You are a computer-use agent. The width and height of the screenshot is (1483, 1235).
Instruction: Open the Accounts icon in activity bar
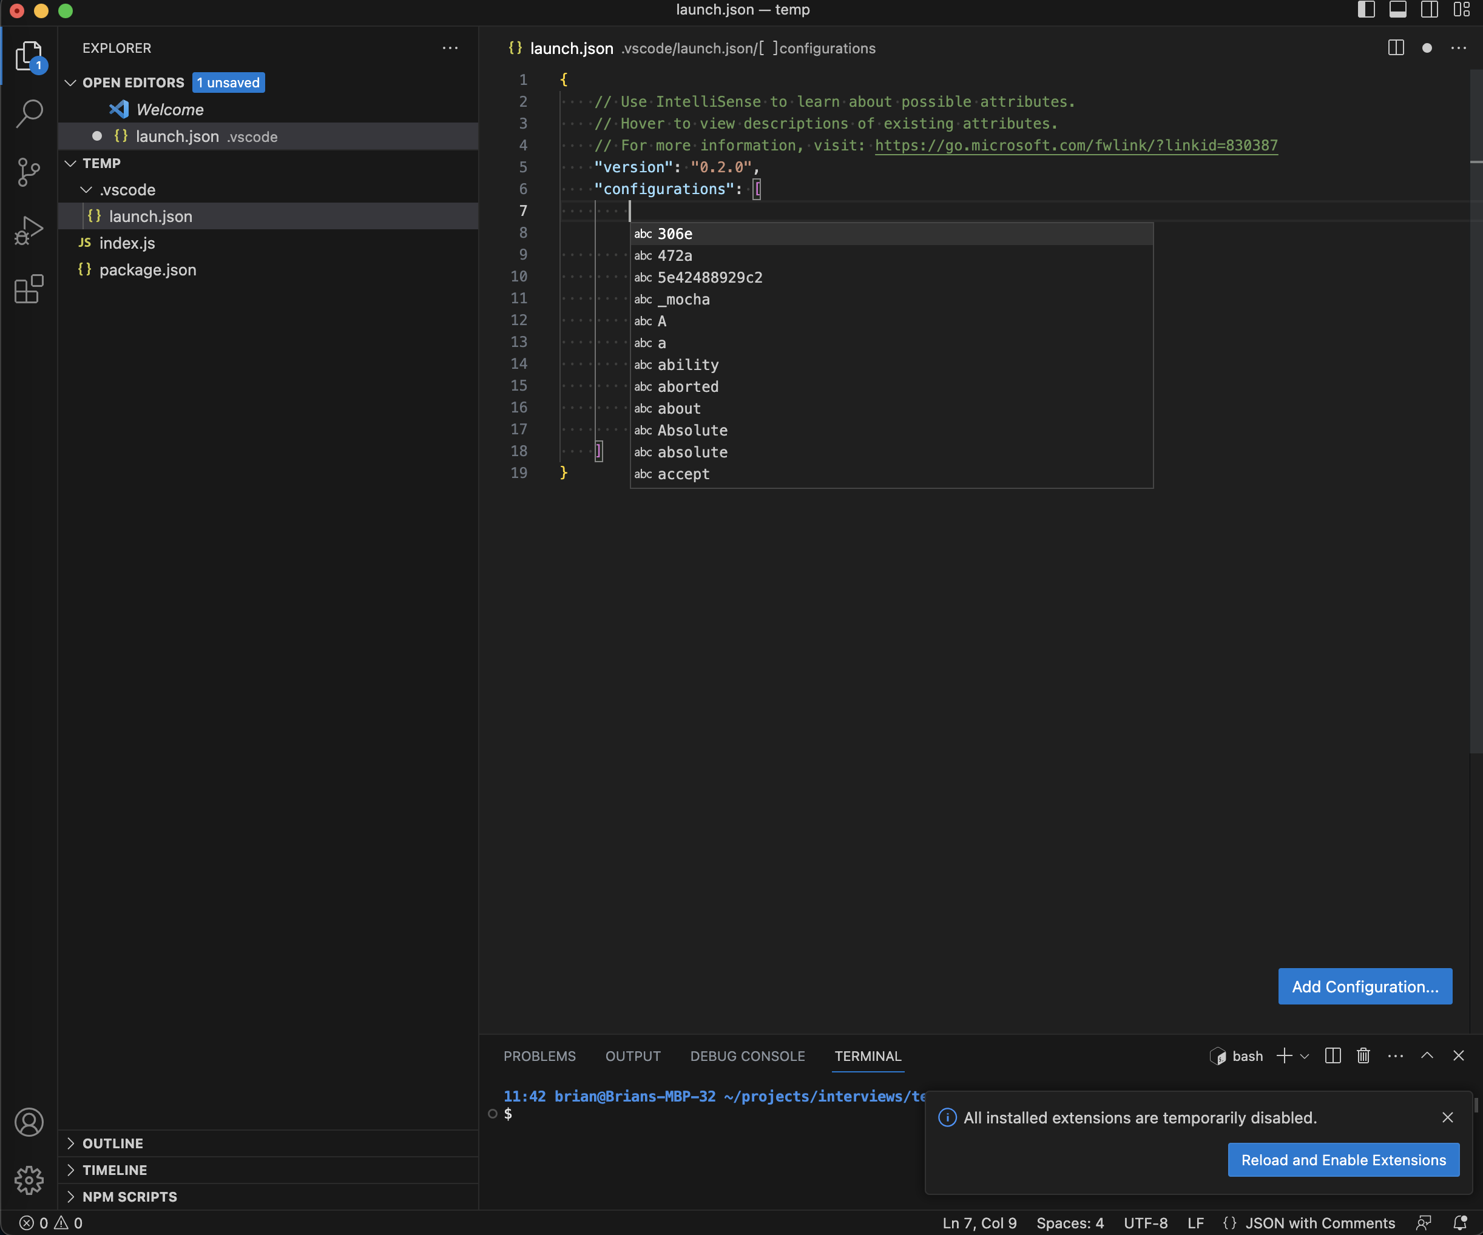[x=30, y=1122]
